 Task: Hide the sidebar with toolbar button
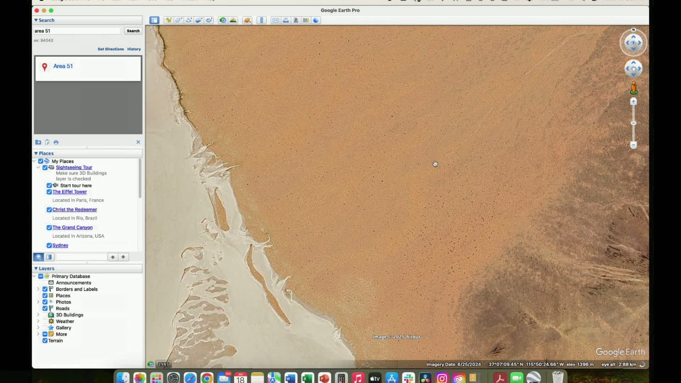pos(154,20)
